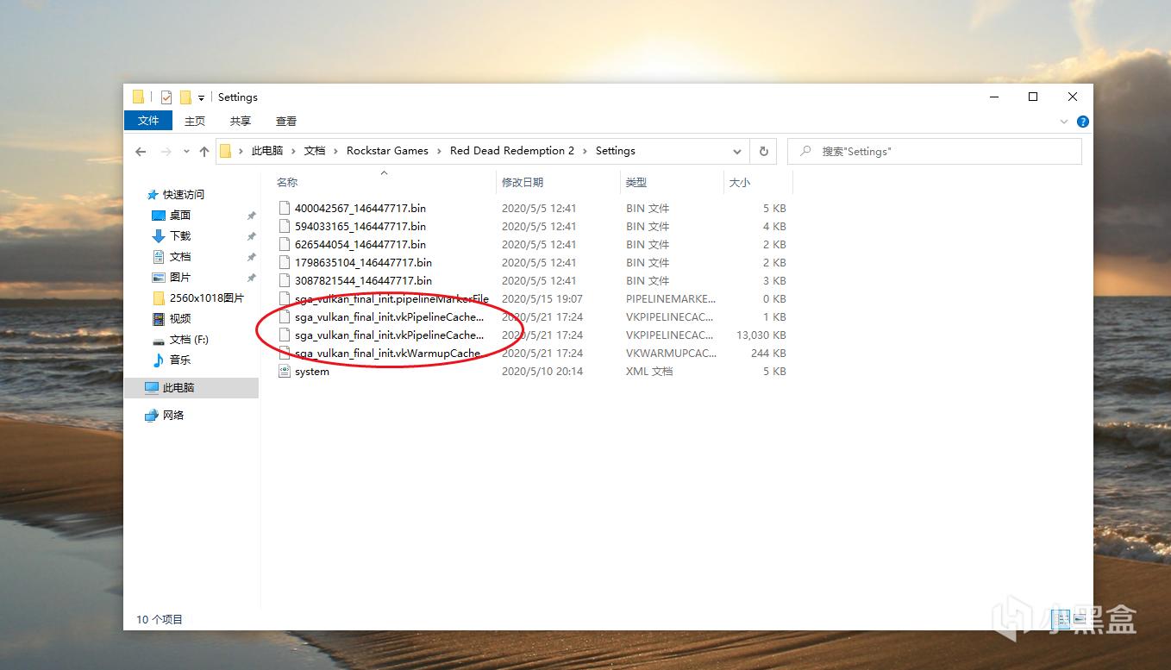Select file 3087821544_146447717.bin
Viewport: 1171px width, 670px height.
point(363,281)
